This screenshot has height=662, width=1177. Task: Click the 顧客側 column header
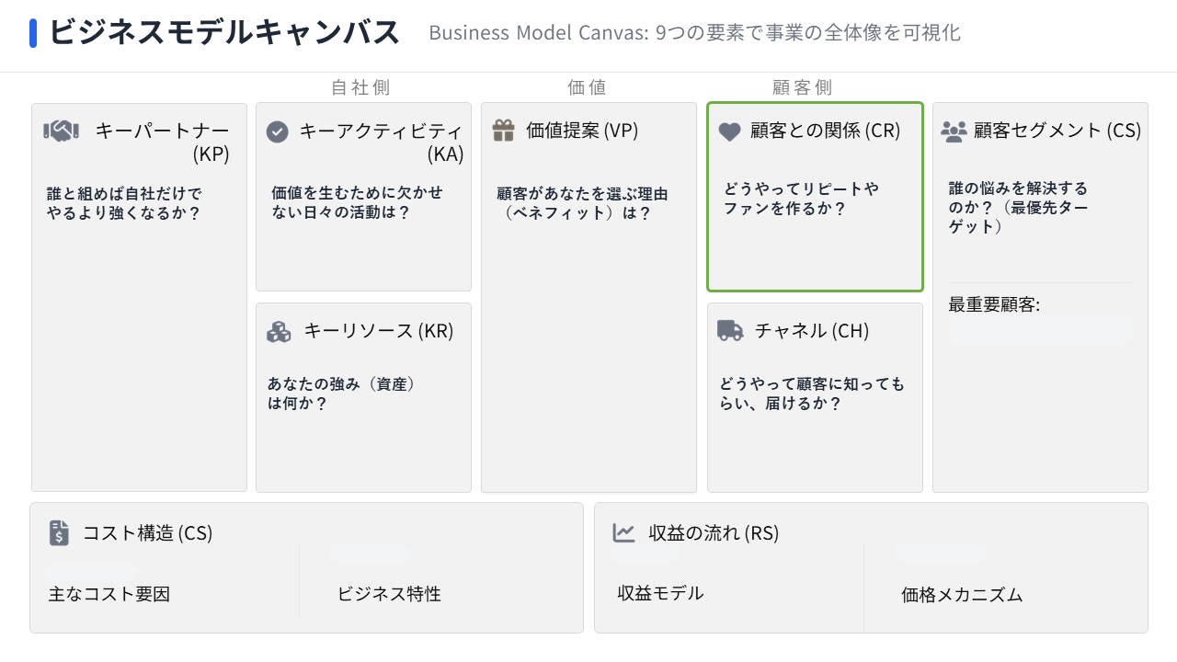click(x=802, y=87)
